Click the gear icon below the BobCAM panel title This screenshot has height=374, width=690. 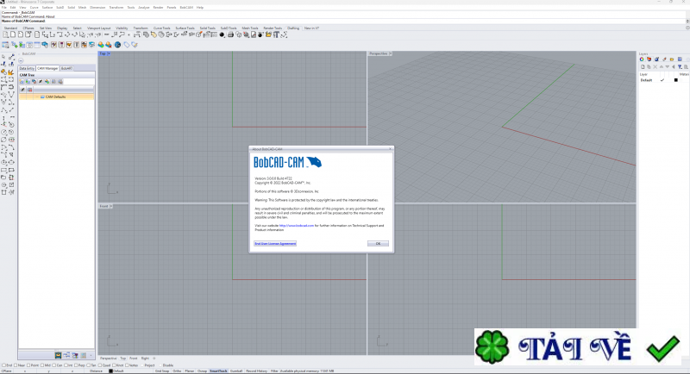[22, 59]
